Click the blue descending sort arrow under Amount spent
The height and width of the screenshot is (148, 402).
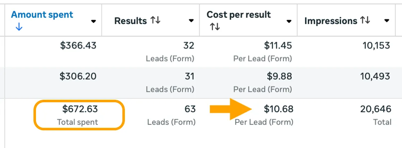[19, 27]
